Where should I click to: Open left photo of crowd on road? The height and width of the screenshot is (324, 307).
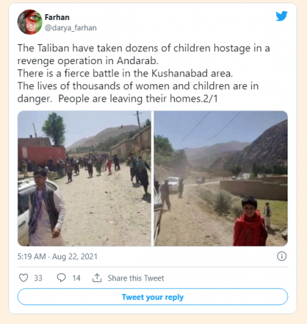84,178
